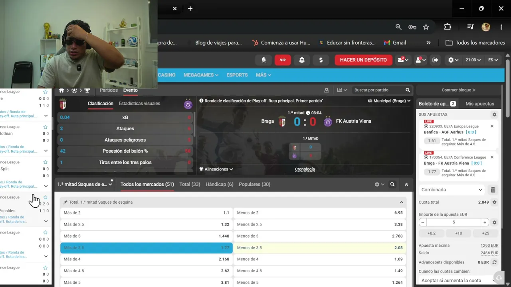The image size is (511, 287).
Task: Open the 21:03 time zone dropdown
Action: tap(473, 60)
